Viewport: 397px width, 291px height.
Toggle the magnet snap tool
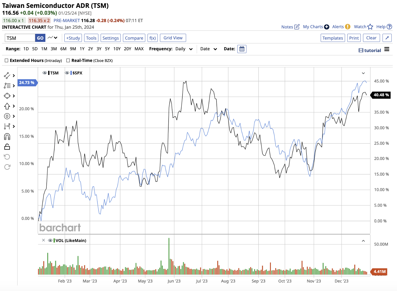7,137
